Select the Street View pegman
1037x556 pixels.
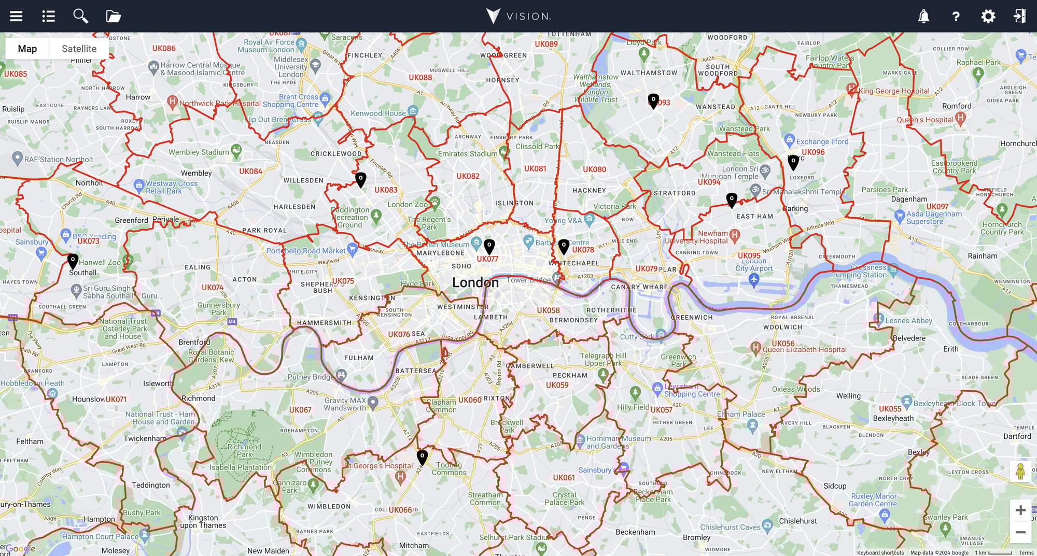[x=1020, y=471]
